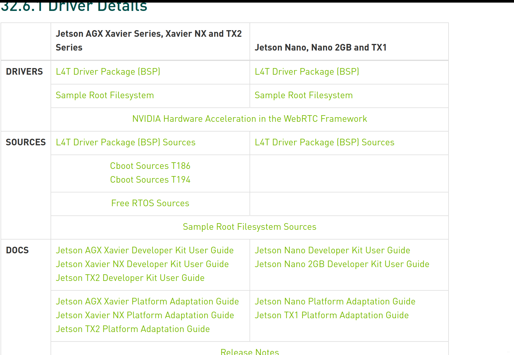Open Jetson Nano 2GB Developer Kit User Guide
514x355 pixels.
[342, 264]
